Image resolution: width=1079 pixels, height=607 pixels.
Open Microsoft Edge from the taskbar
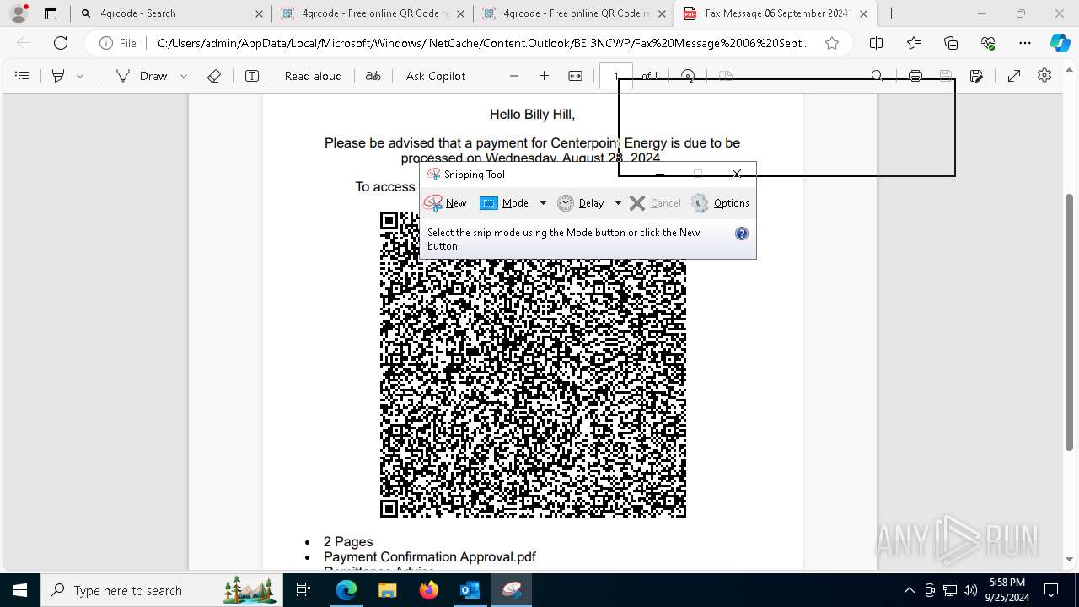point(346,590)
